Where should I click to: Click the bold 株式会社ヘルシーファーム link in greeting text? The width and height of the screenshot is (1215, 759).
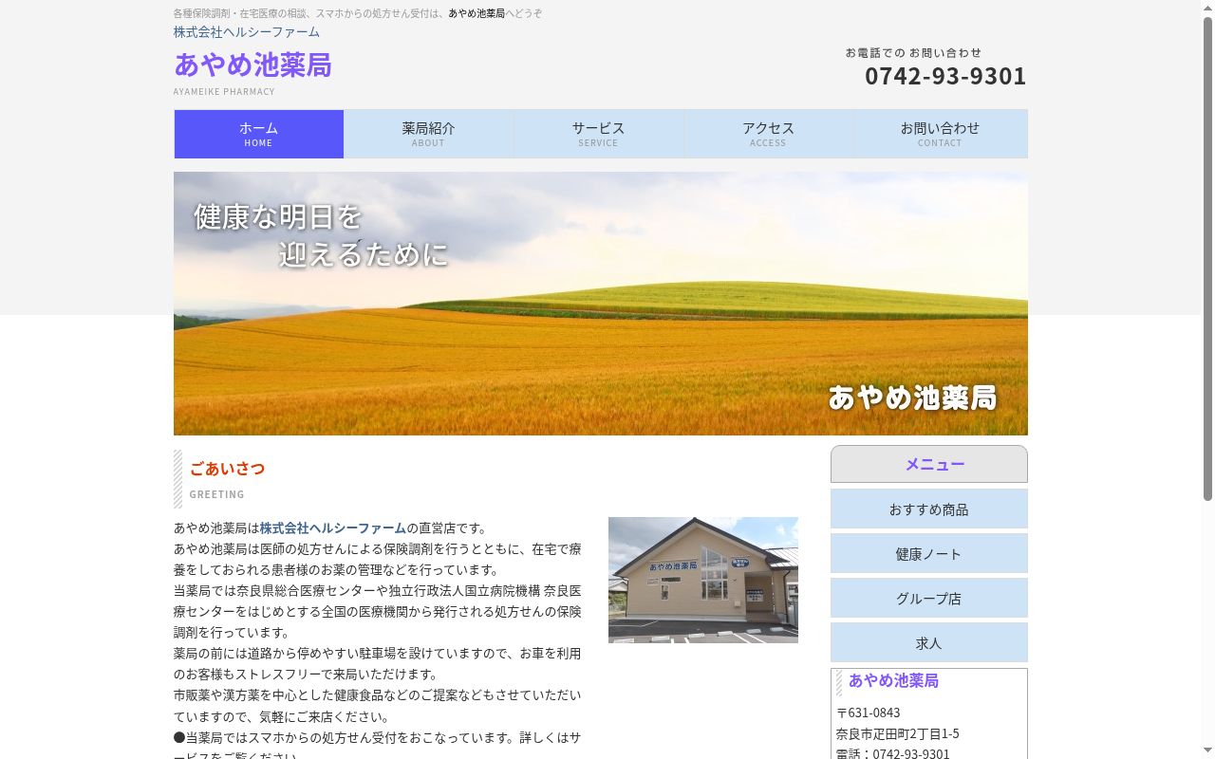[x=332, y=528]
